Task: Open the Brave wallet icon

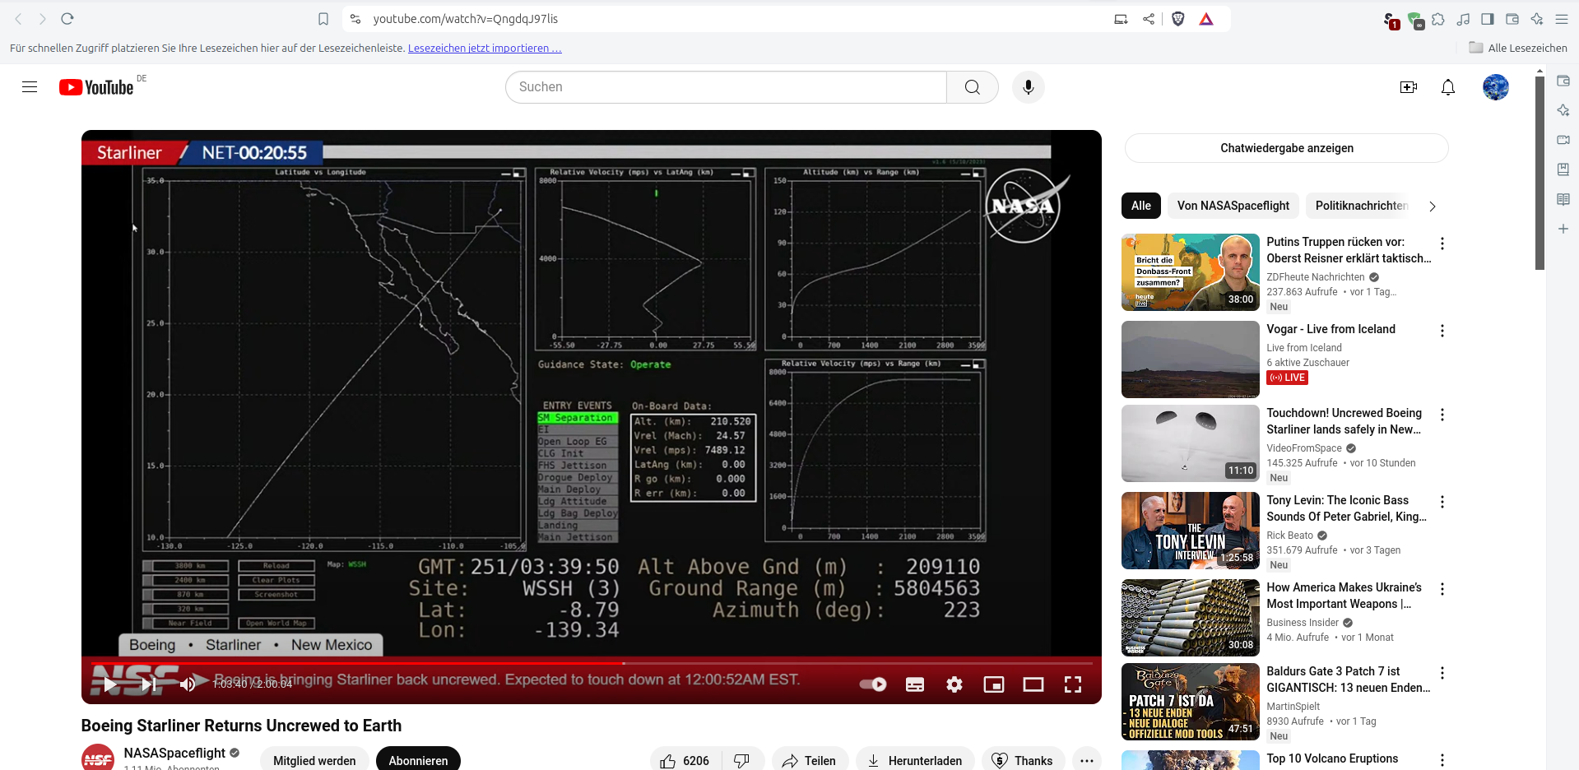Action: click(1512, 19)
